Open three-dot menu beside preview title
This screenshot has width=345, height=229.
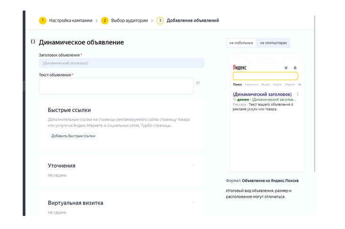point(298,94)
